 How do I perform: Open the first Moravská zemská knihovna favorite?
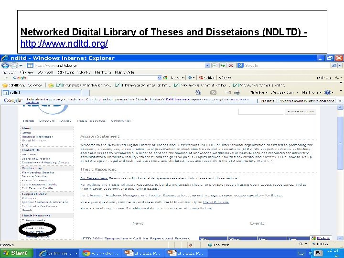(85, 85)
